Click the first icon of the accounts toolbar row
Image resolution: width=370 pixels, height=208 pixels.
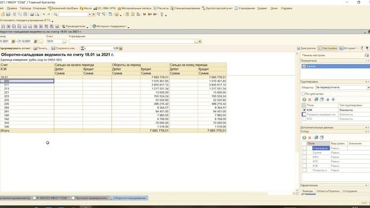pos(3,27)
